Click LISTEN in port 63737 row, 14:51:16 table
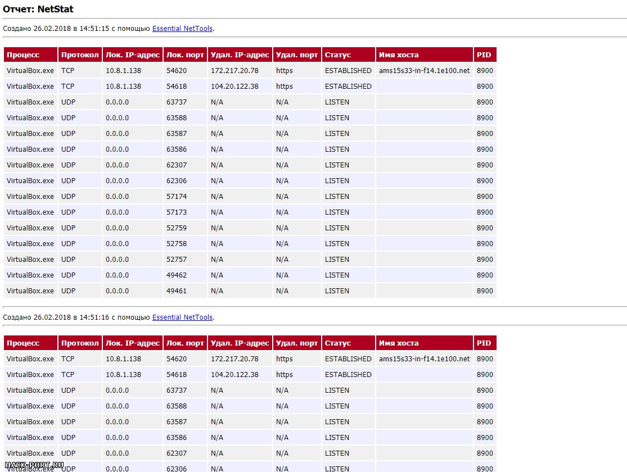 coord(337,390)
